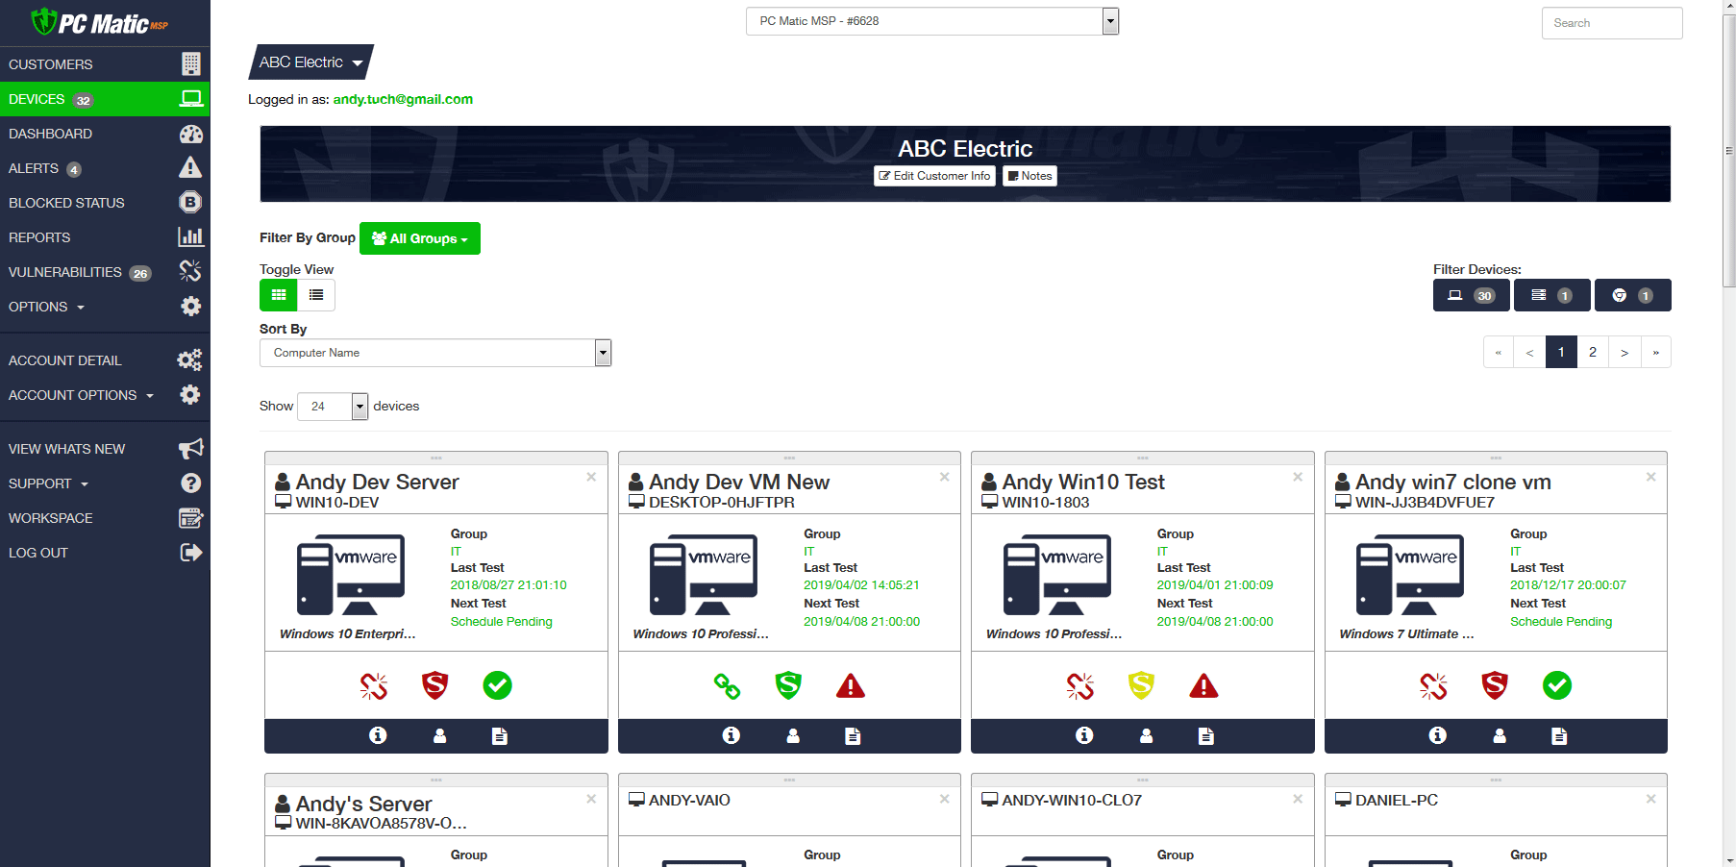
Task: Click green checkmark on Andy Dev Server card
Action: 497,685
